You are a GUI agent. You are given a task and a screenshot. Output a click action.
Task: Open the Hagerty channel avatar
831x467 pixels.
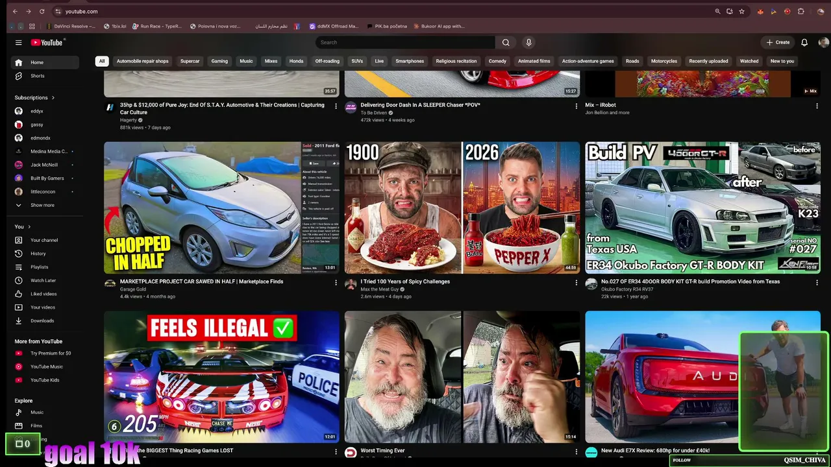click(110, 107)
